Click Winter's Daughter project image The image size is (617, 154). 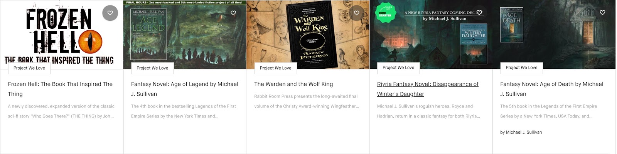[x=431, y=35]
